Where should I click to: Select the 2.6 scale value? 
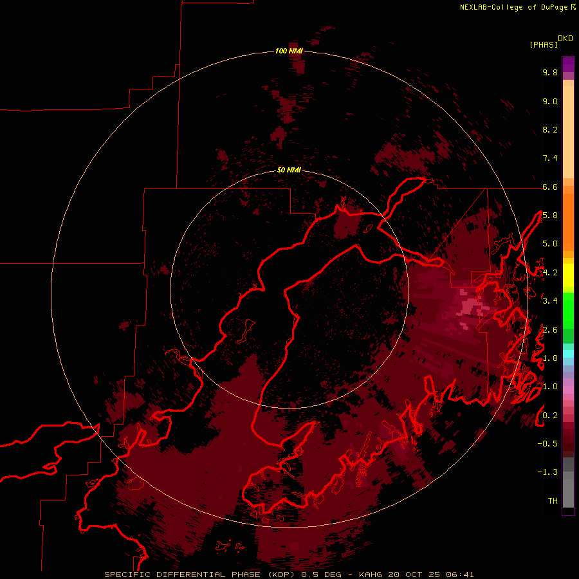pos(550,330)
